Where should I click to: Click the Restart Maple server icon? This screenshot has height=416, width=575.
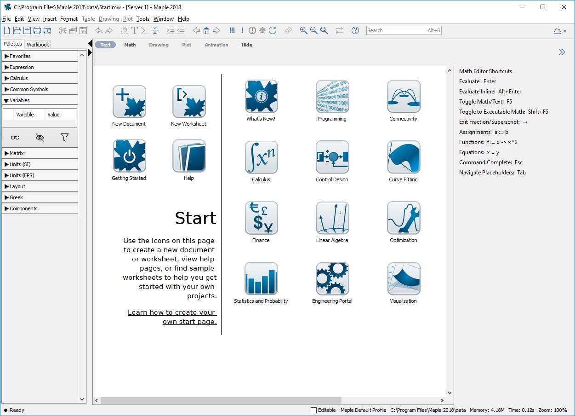click(x=273, y=30)
